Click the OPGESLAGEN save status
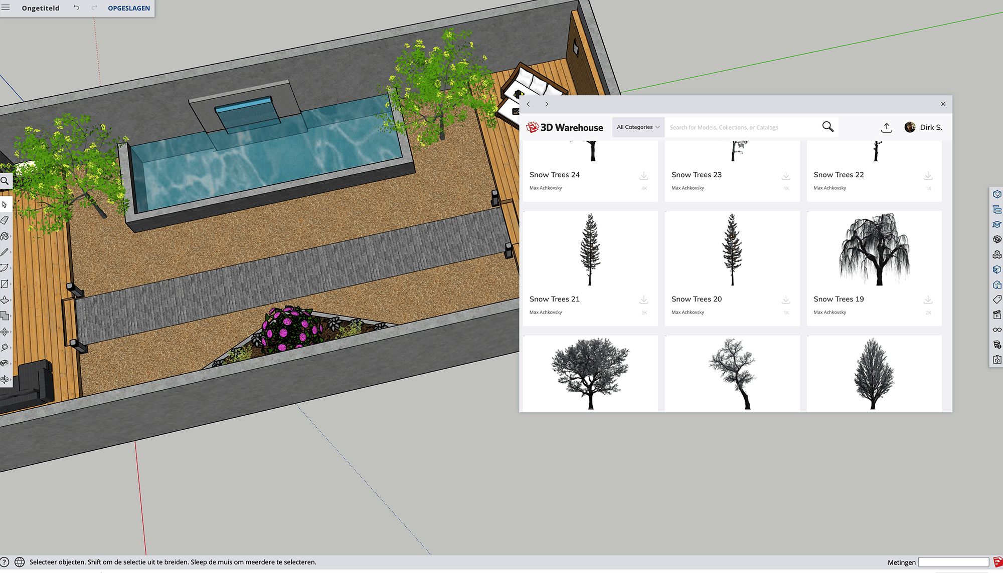1003x573 pixels. [x=128, y=8]
